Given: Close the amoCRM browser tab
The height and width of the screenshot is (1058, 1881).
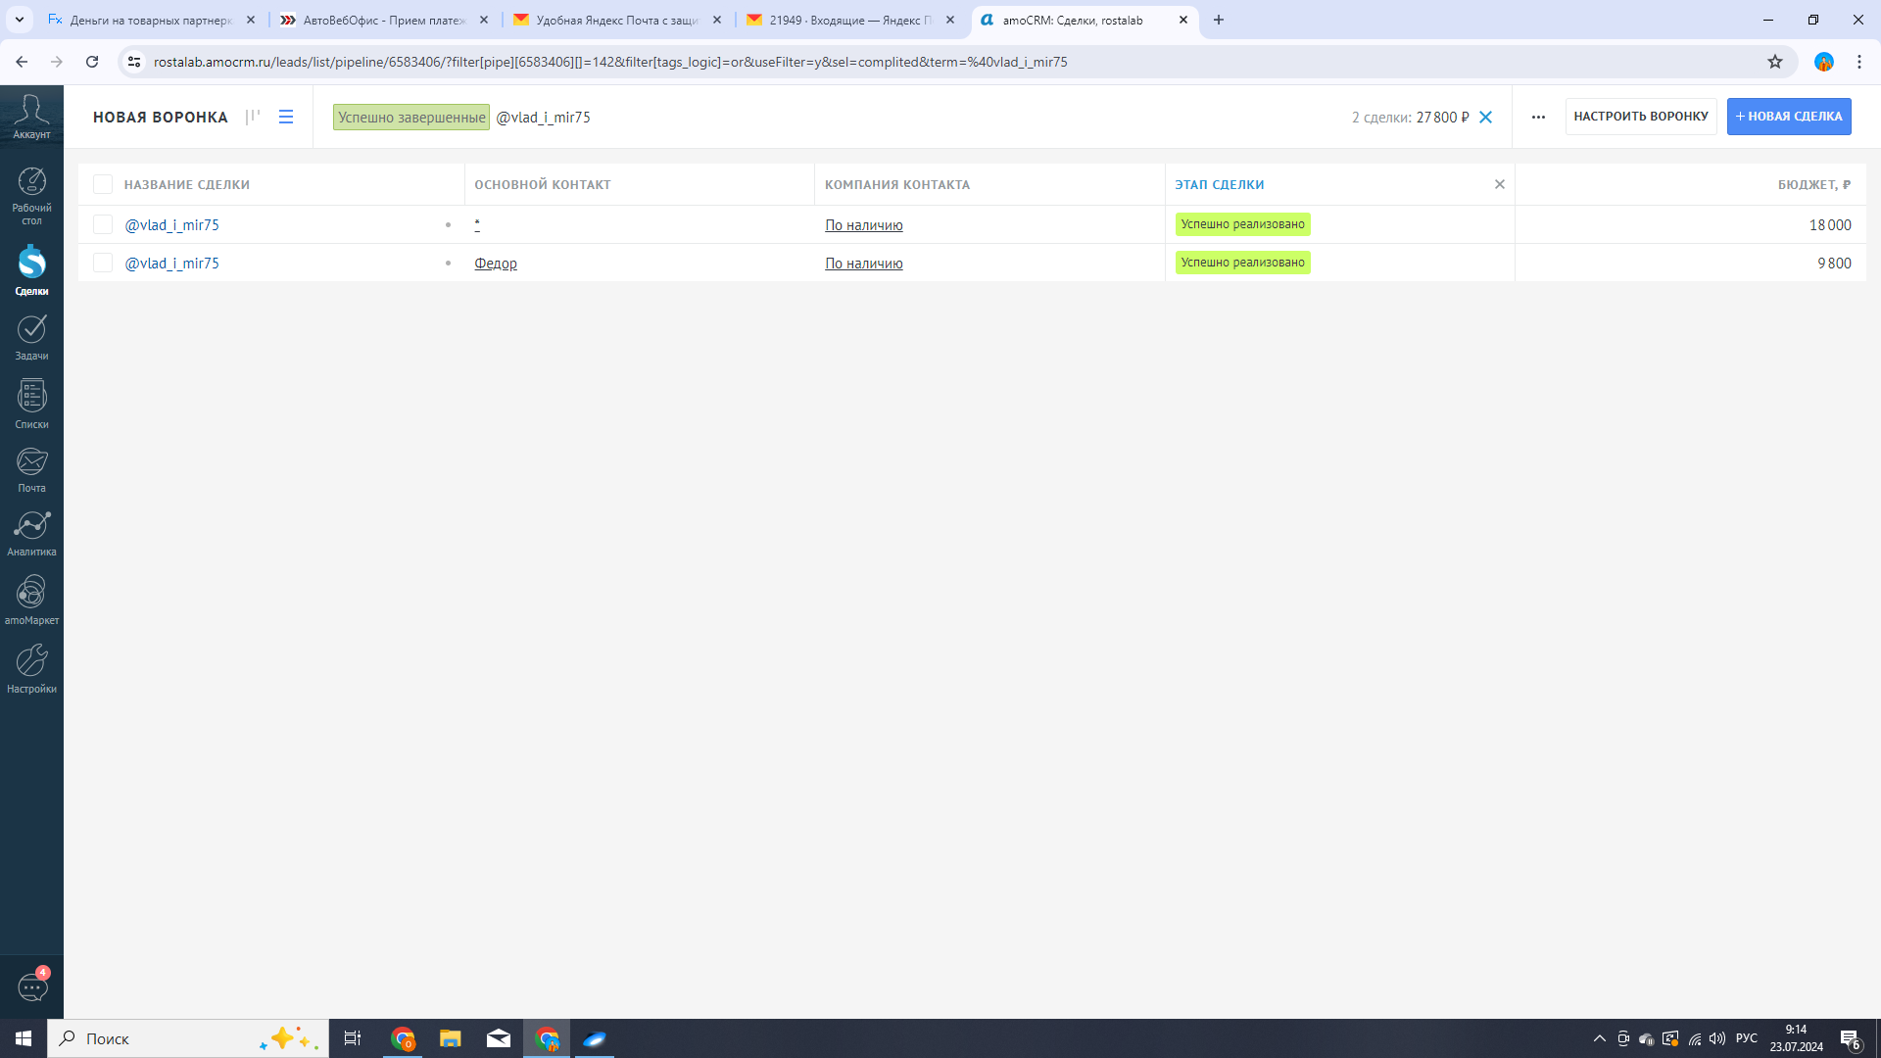Looking at the screenshot, I should [x=1183, y=20].
